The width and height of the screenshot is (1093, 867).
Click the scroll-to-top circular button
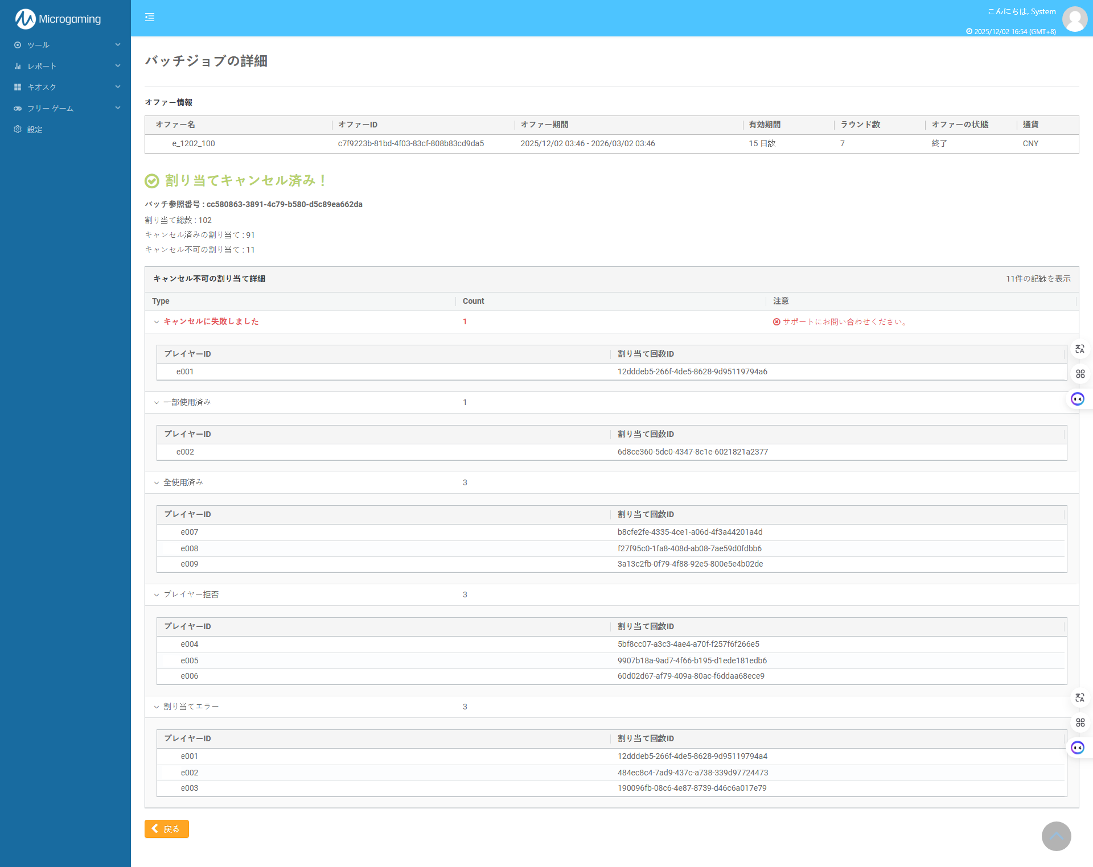1057,836
